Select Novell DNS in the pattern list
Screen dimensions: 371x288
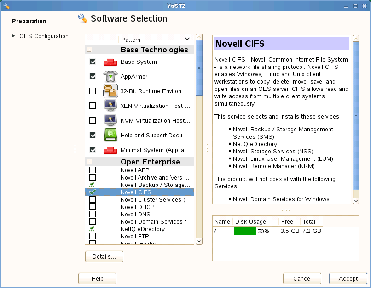pyautogui.click(x=137, y=215)
